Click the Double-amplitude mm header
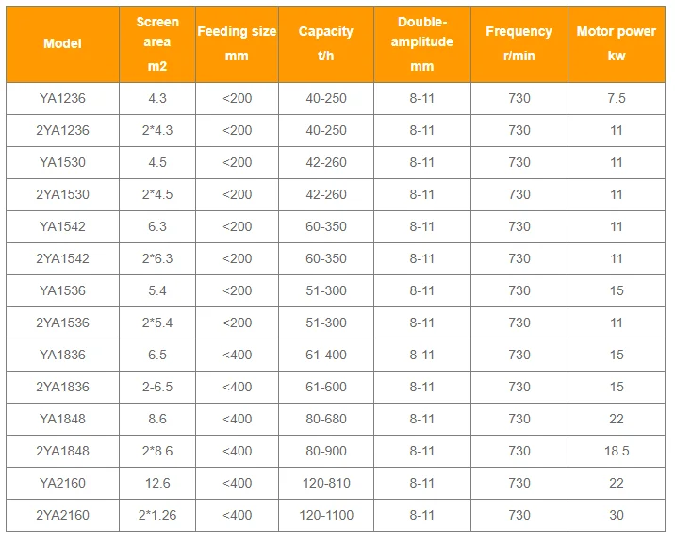 click(421, 43)
